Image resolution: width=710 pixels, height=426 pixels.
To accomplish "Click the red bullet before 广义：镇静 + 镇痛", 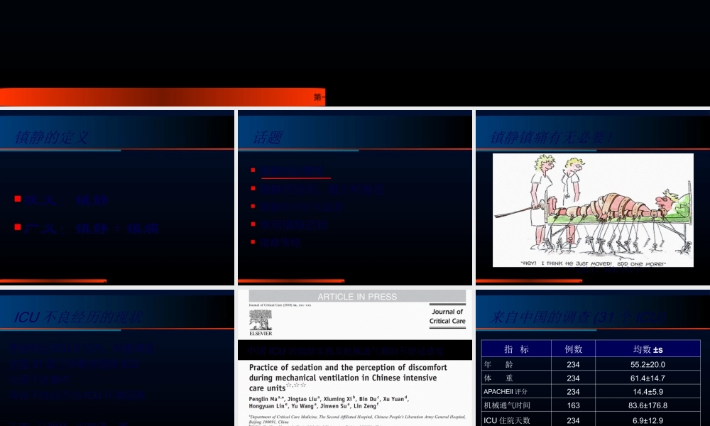I will [x=17, y=227].
